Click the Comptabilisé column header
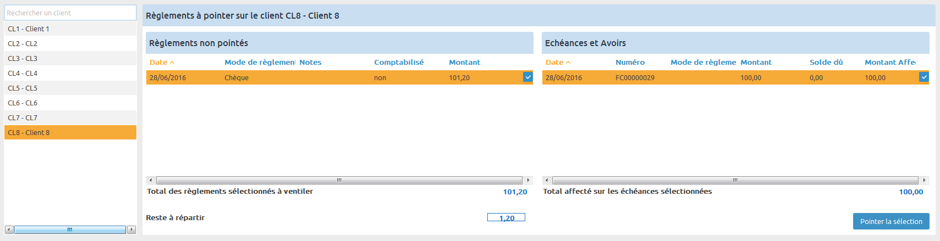Viewport: 940px width, 241px height. tap(399, 63)
